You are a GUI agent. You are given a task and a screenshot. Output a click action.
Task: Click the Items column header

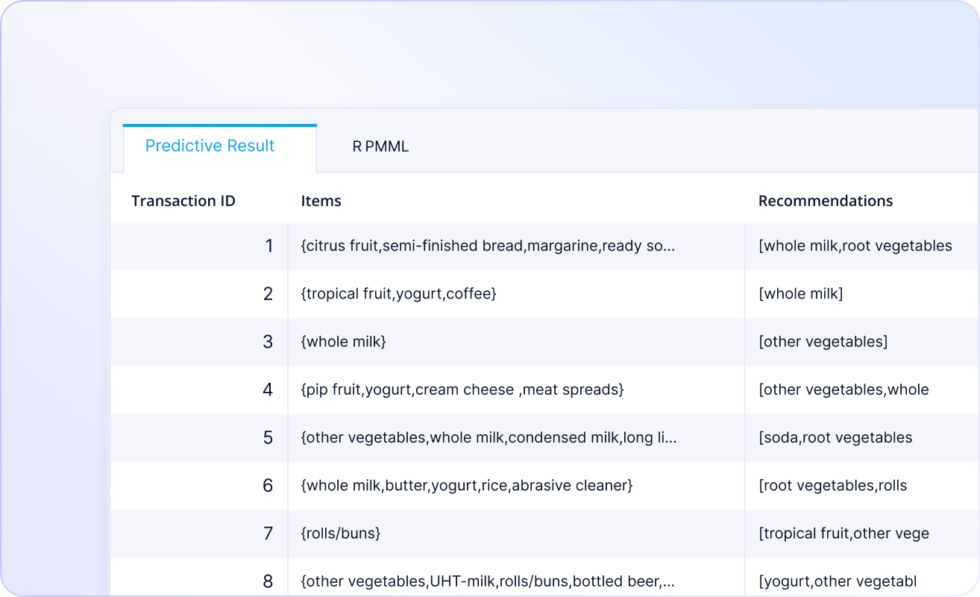pyautogui.click(x=321, y=201)
